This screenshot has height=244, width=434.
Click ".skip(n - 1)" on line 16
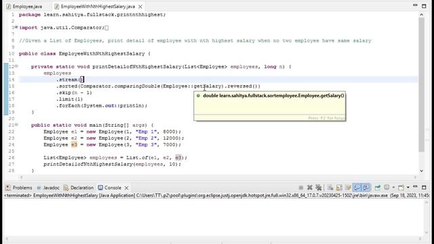[x=74, y=93]
